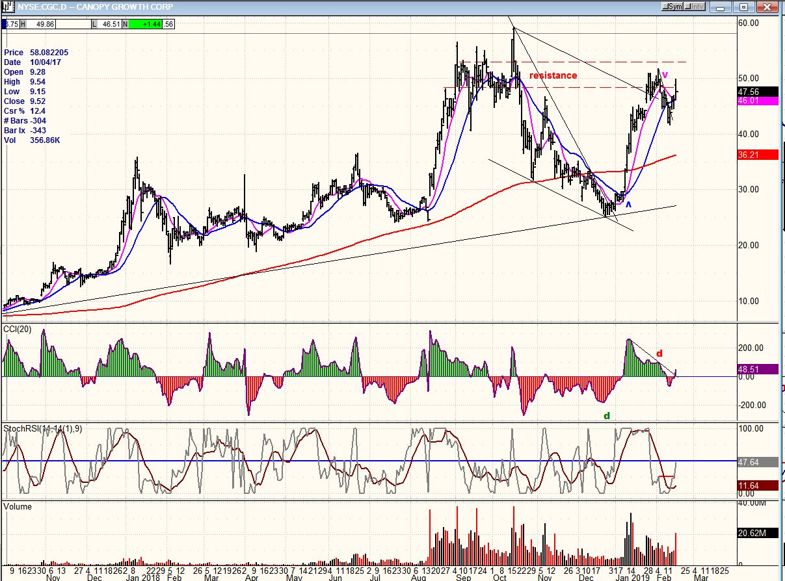Image resolution: width=785 pixels, height=581 pixels.
Task: Click the magenta 'v' sell marker near February
Action: click(x=666, y=75)
